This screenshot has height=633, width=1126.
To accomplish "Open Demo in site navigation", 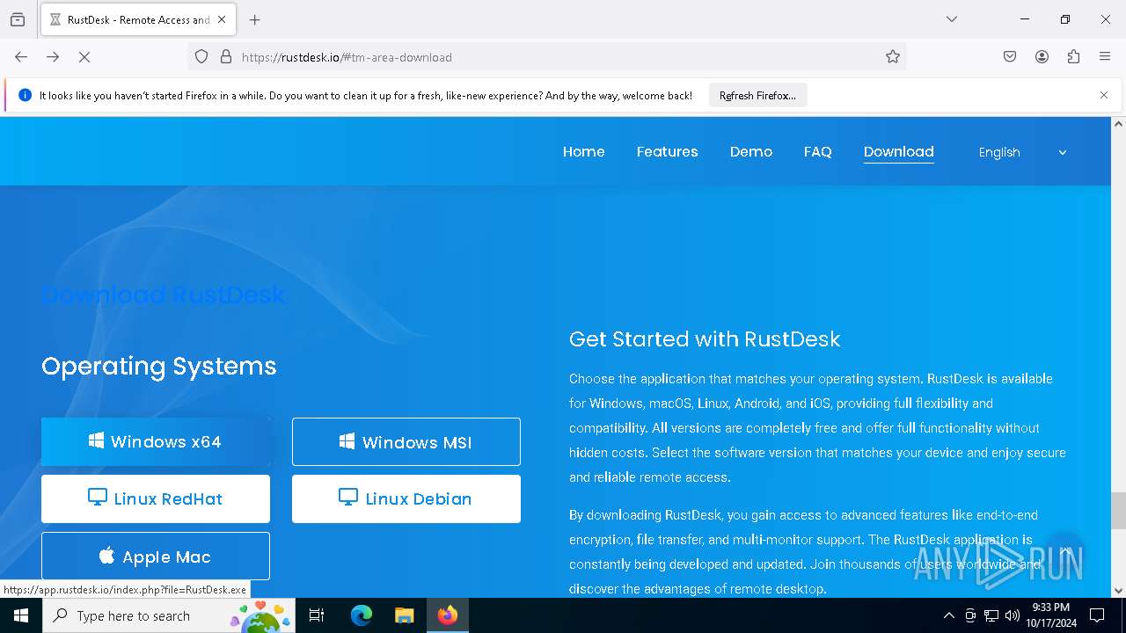I will pyautogui.click(x=750, y=152).
